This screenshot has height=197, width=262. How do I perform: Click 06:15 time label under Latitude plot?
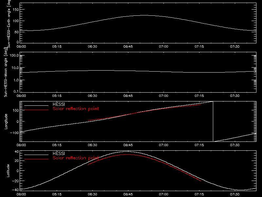pos(57,194)
